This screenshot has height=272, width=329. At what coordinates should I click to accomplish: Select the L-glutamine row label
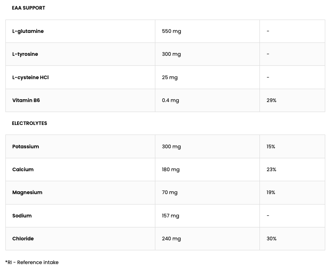coord(28,31)
